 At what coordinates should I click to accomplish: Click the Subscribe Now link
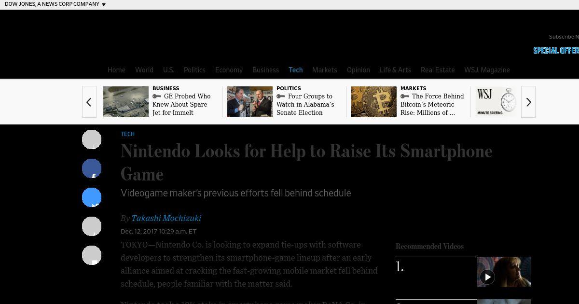(x=564, y=37)
